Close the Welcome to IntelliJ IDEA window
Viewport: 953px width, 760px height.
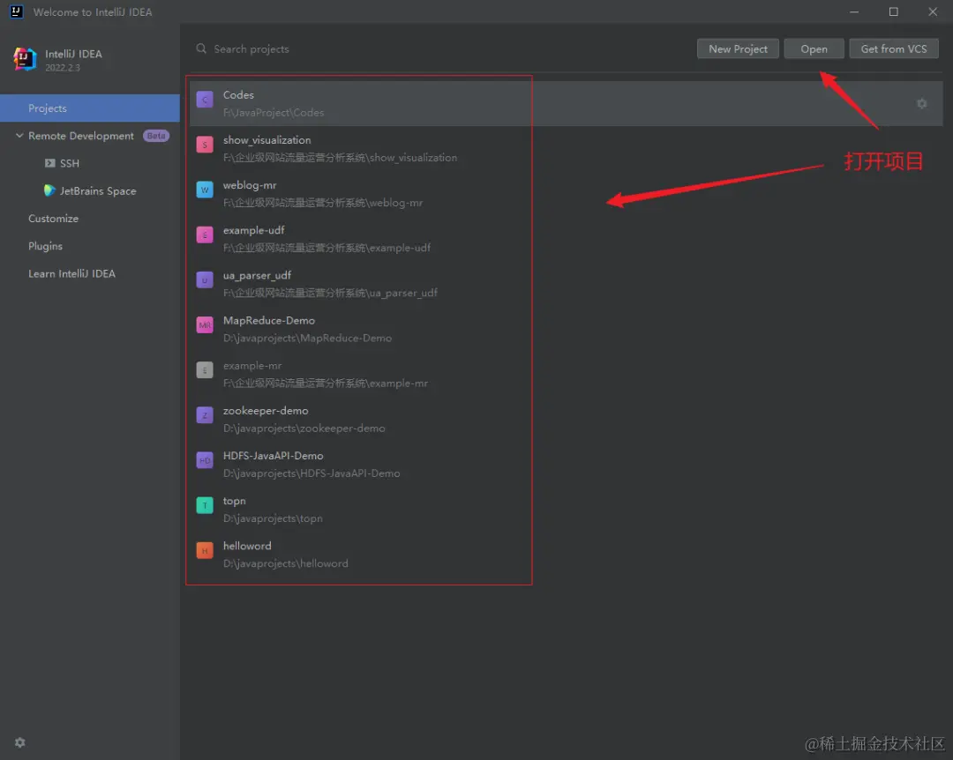pos(933,11)
